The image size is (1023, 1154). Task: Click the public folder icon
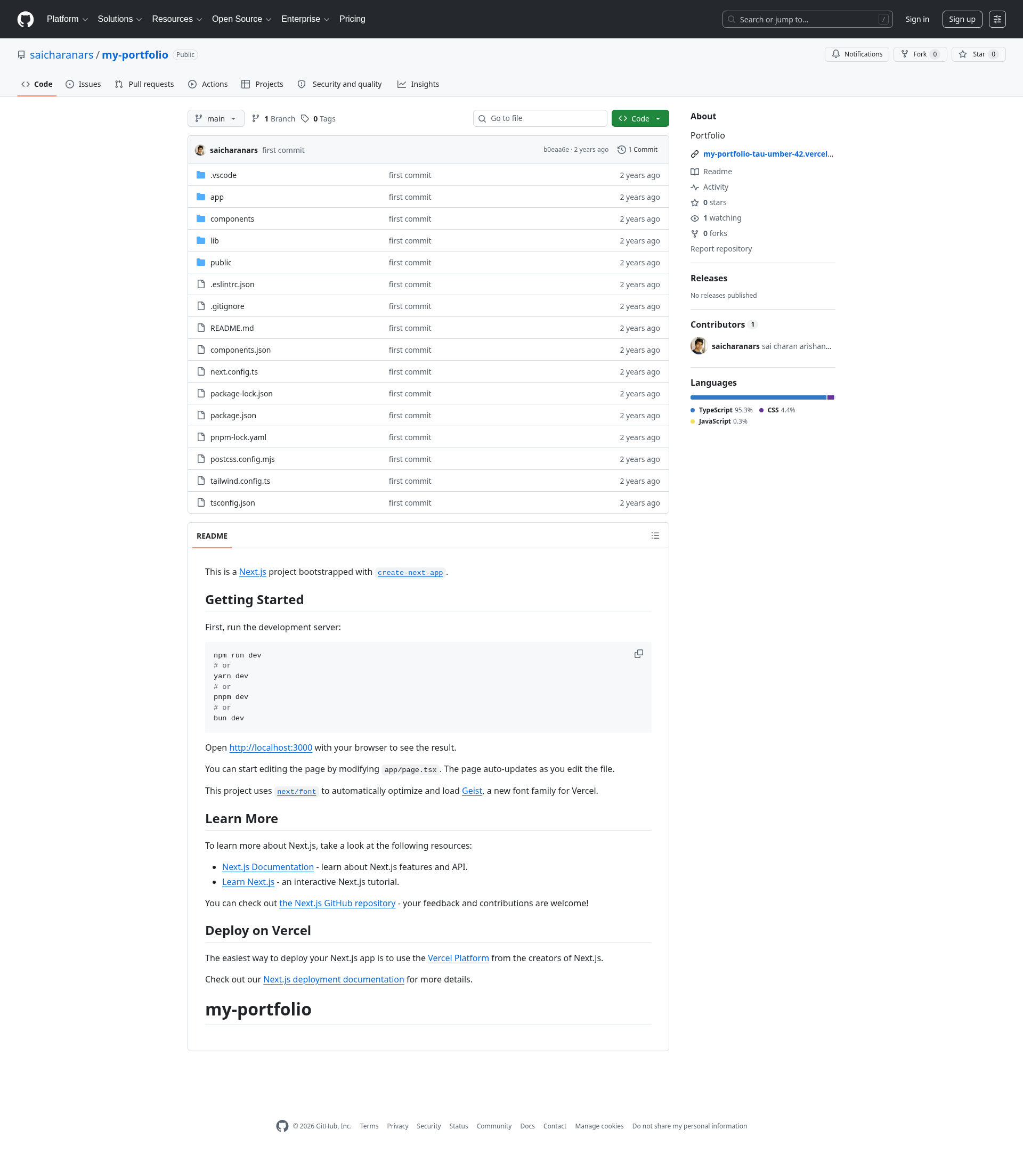201,263
